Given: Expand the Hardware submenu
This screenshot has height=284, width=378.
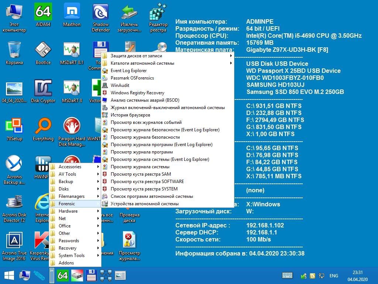Looking at the screenshot, I should [x=75, y=211].
